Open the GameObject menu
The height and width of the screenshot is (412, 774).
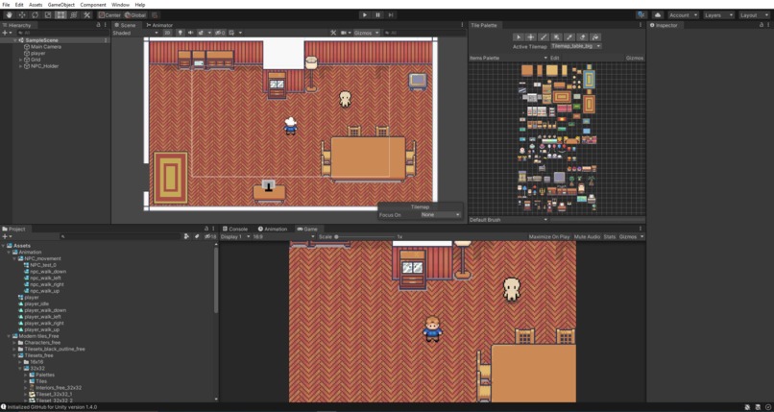coord(61,5)
